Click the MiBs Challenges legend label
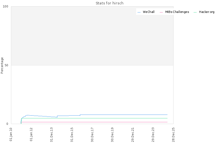The height and width of the screenshot is (165, 220). point(177,12)
